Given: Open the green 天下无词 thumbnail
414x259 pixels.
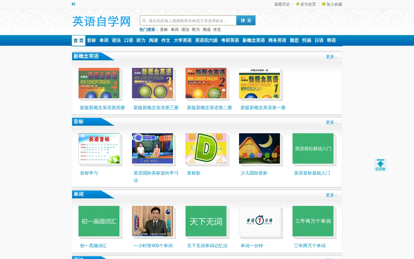Looking at the screenshot, I should (x=206, y=221).
